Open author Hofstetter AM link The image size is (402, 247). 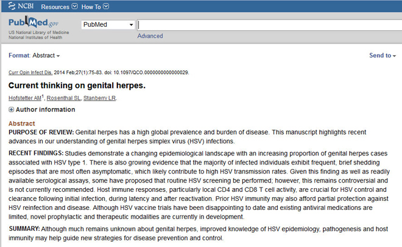tap(25, 98)
